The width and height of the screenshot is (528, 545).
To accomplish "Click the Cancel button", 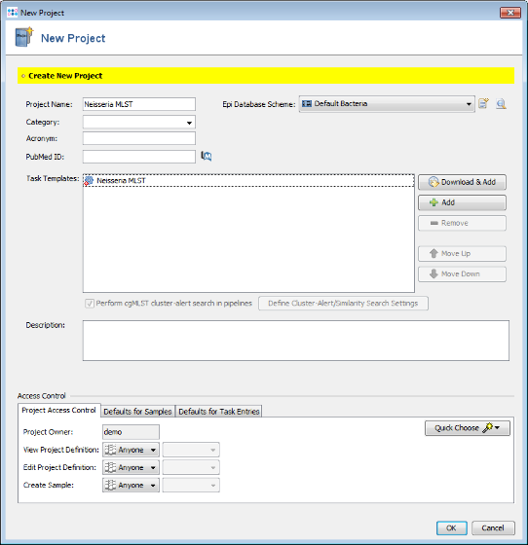I will 493,527.
